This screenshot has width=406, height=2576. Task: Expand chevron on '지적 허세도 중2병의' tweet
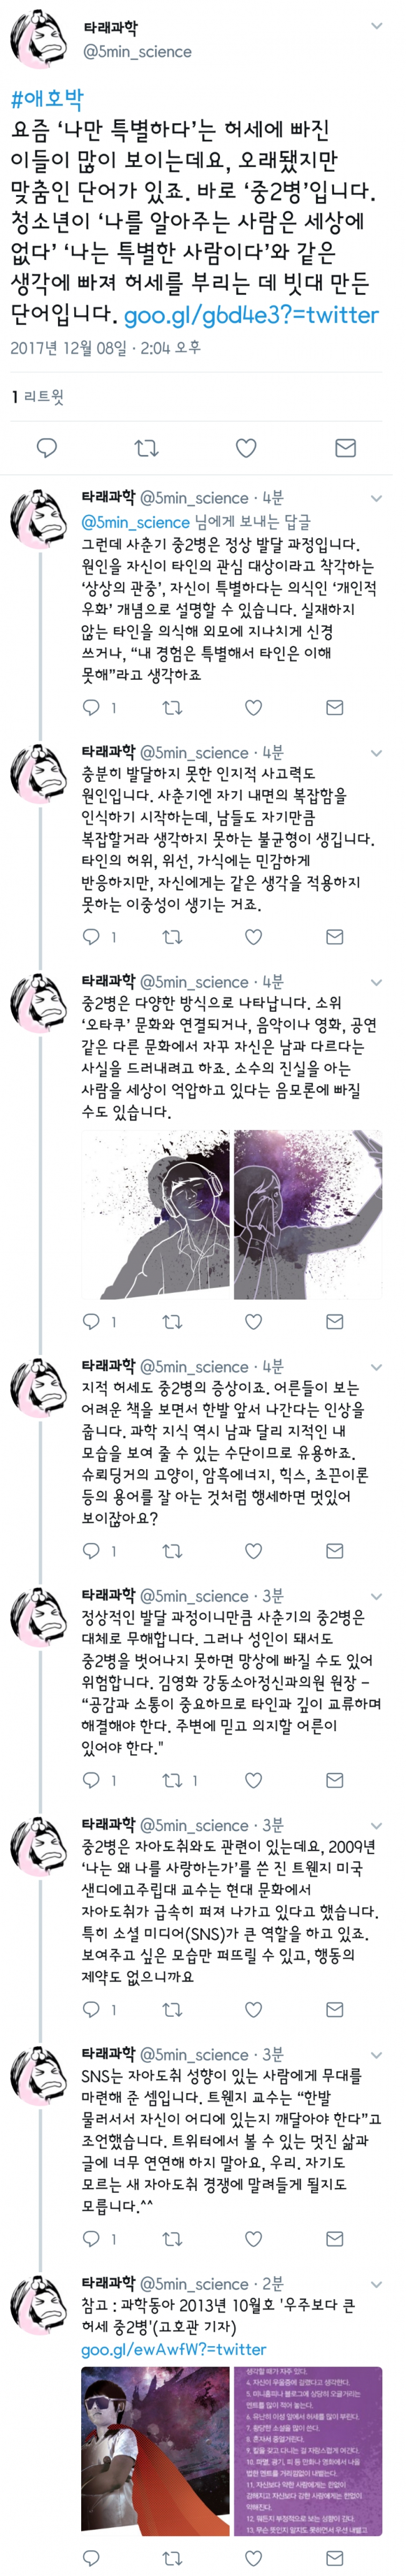coord(377,1366)
